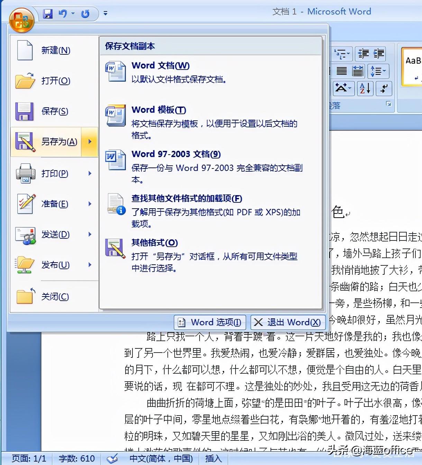The height and width of the screenshot is (465, 422).
Task: Click 另存为(A) menu entry
Action: coord(46,142)
